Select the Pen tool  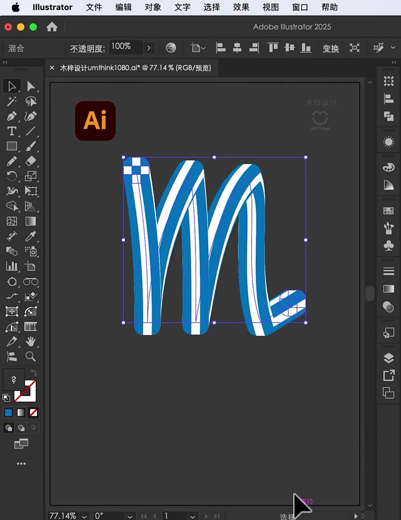point(12,116)
